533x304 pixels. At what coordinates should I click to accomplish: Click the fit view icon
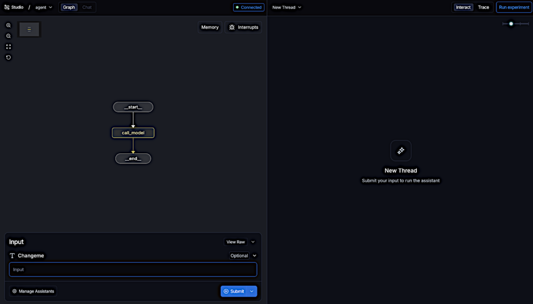pyautogui.click(x=8, y=47)
